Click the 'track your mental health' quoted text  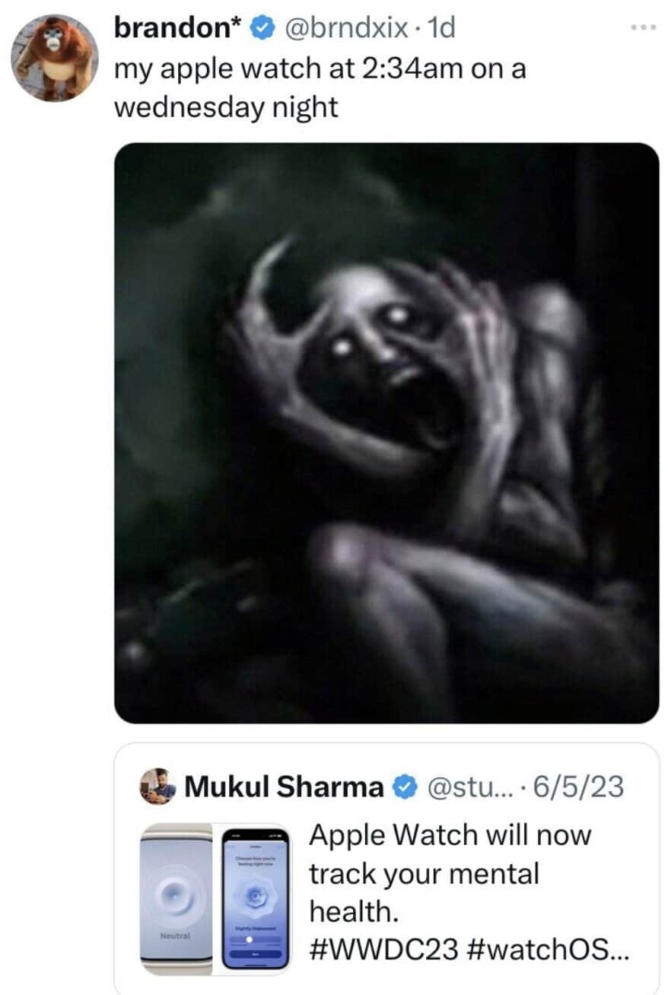coord(423,874)
